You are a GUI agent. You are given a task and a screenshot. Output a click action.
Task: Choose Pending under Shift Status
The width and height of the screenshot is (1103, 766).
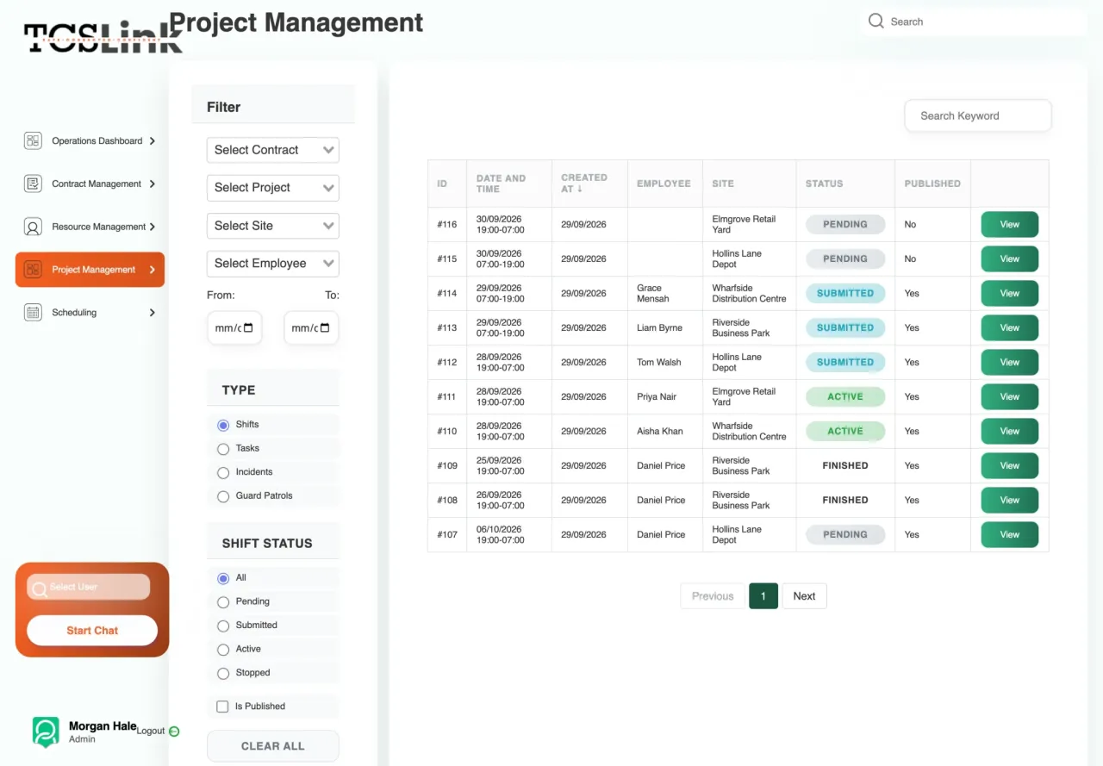[223, 602]
